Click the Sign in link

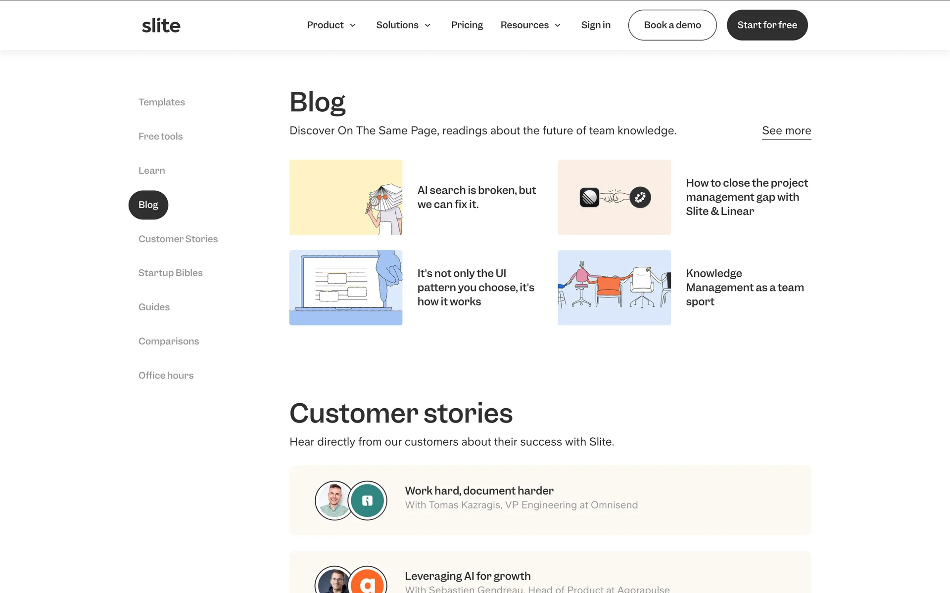pos(596,25)
